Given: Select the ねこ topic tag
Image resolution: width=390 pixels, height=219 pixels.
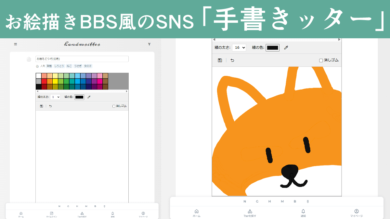Looking at the screenshot, I should [69, 66].
